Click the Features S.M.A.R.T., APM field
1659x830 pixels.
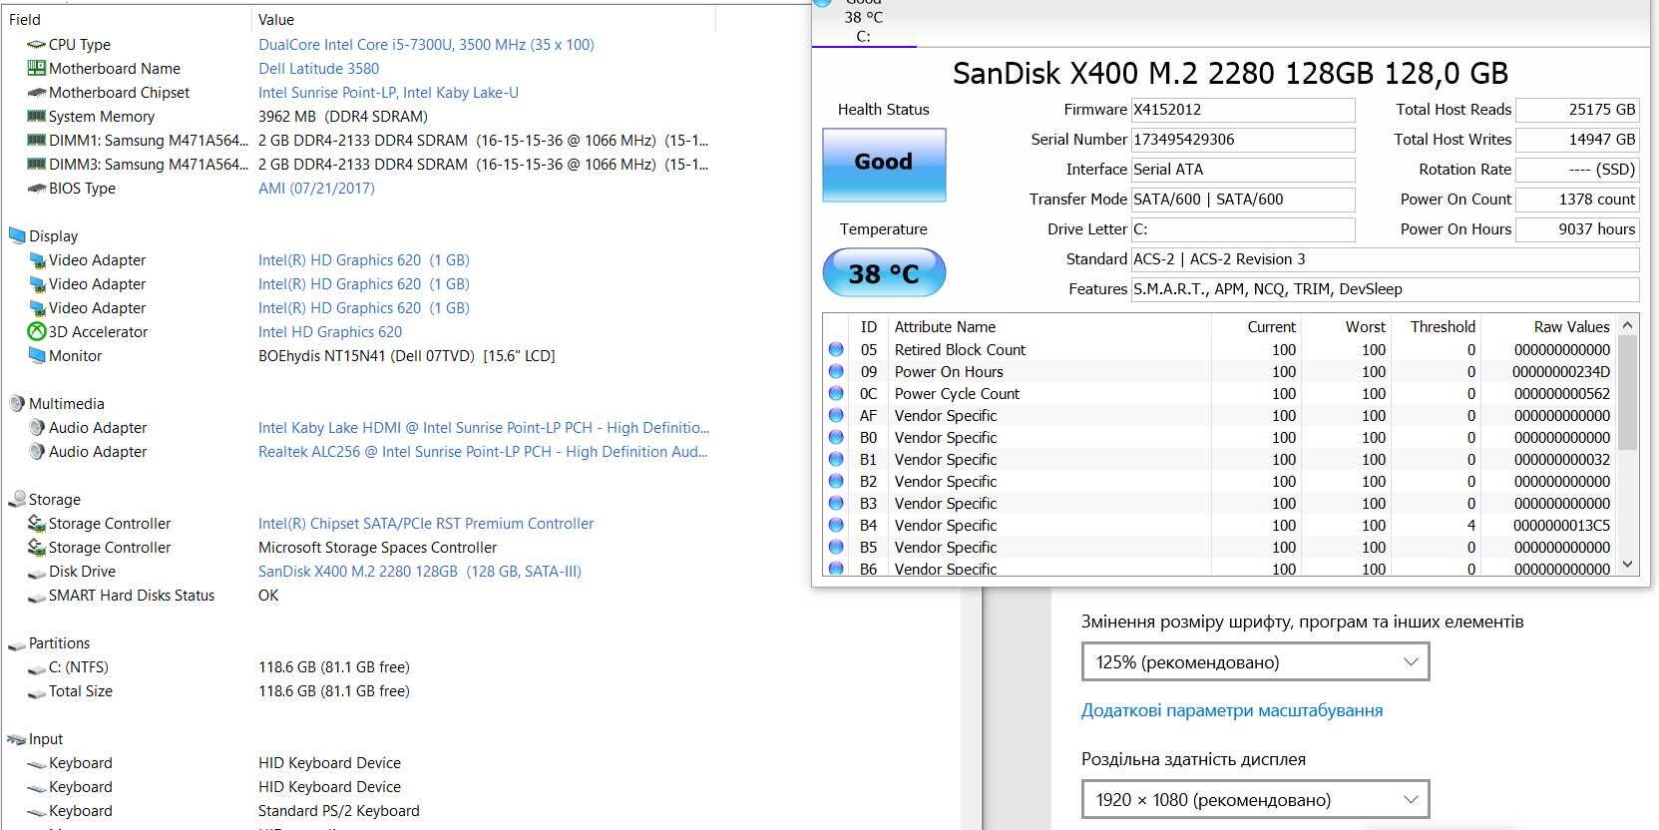[1385, 289]
